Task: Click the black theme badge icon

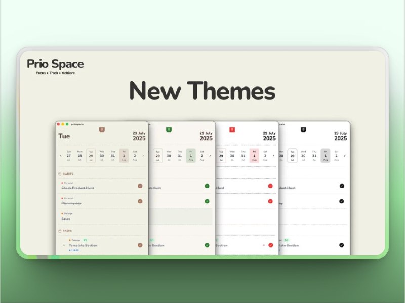Action: pyautogui.click(x=303, y=129)
